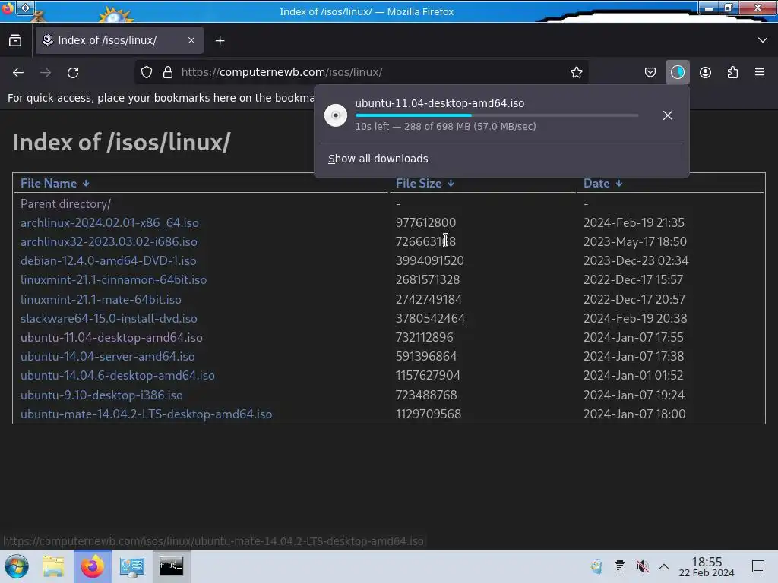Sort by File Size column
Viewport: 778px width, 583px height.
[x=425, y=184]
